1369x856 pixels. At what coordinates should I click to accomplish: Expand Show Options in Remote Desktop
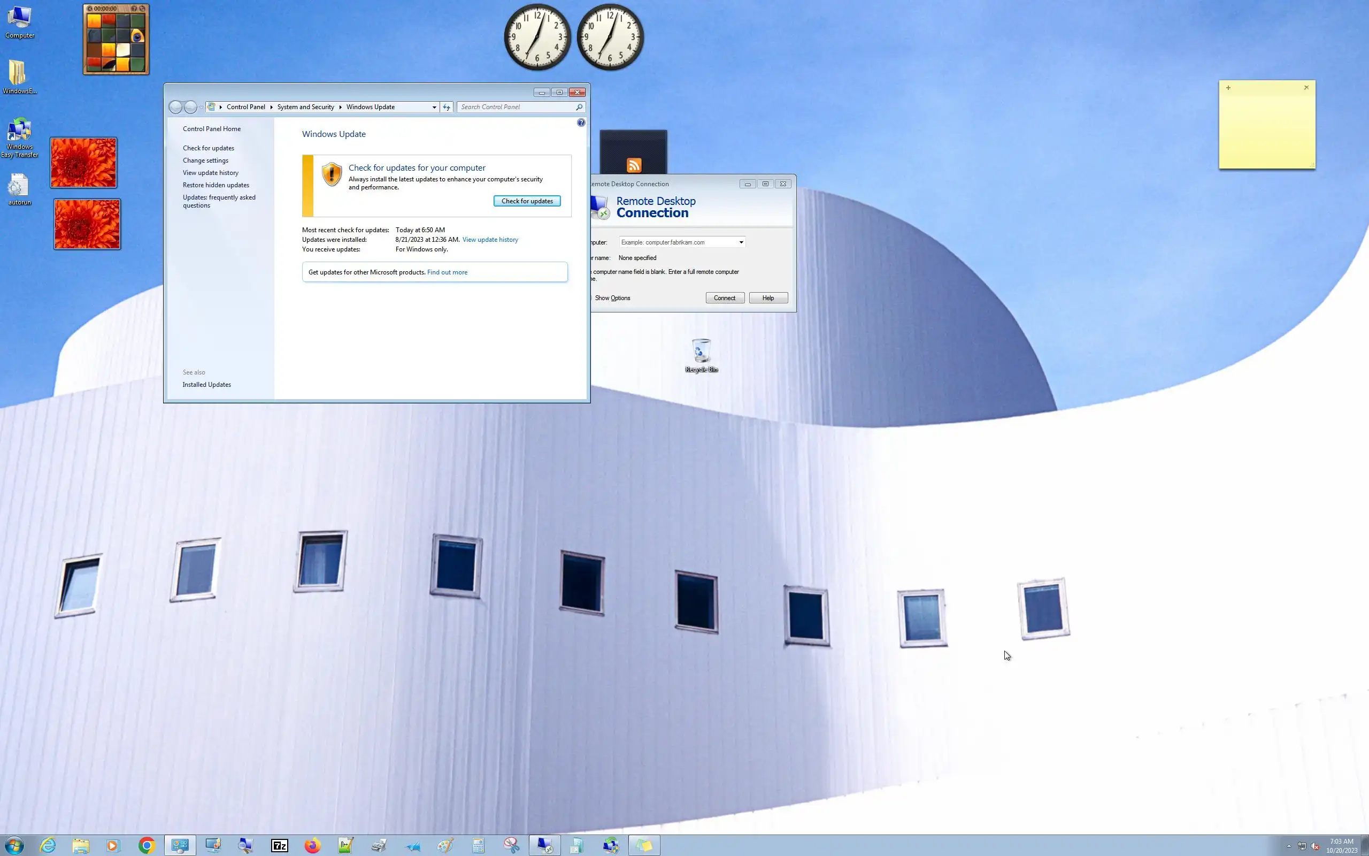pyautogui.click(x=612, y=298)
